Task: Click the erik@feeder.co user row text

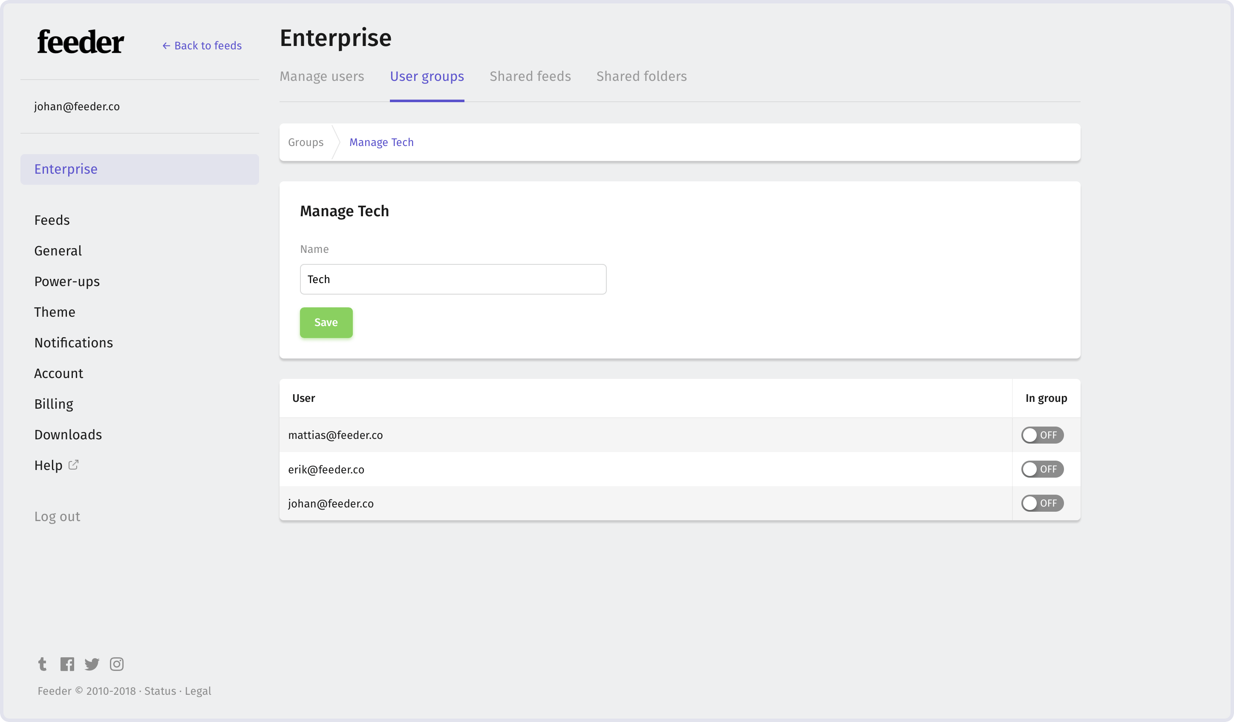Action: [x=326, y=470]
